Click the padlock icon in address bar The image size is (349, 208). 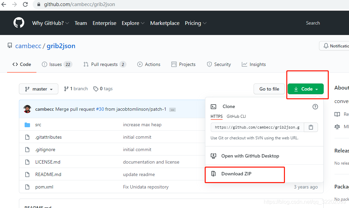pyautogui.click(x=39, y=4)
